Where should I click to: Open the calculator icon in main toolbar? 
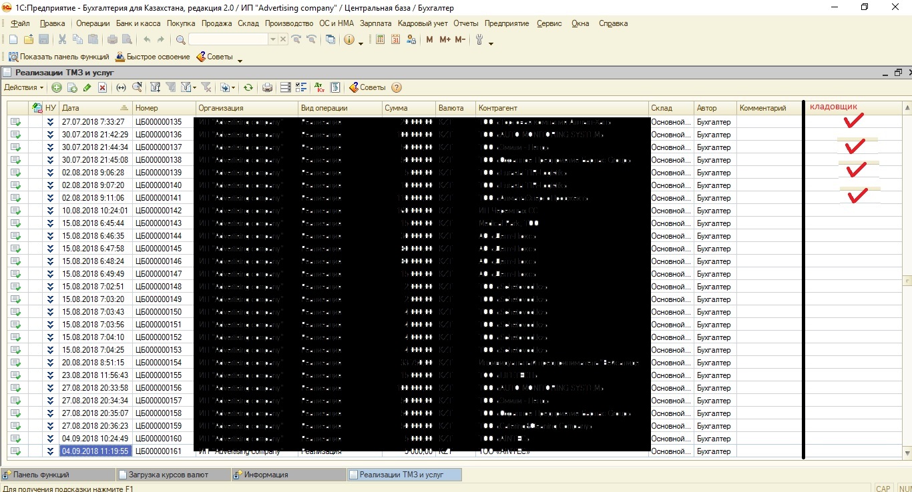pyautogui.click(x=381, y=40)
